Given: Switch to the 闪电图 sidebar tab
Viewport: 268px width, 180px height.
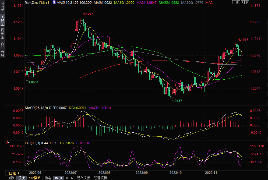Looking at the screenshot, I should (x=3, y=34).
